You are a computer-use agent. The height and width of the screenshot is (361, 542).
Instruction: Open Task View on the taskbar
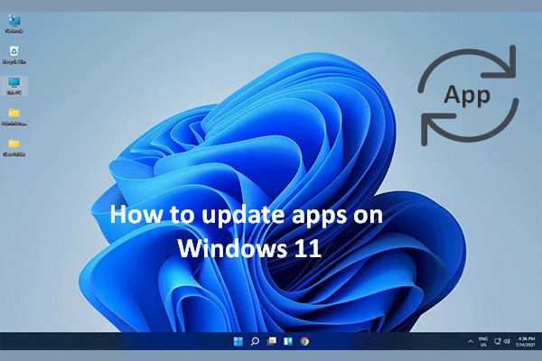click(x=272, y=341)
